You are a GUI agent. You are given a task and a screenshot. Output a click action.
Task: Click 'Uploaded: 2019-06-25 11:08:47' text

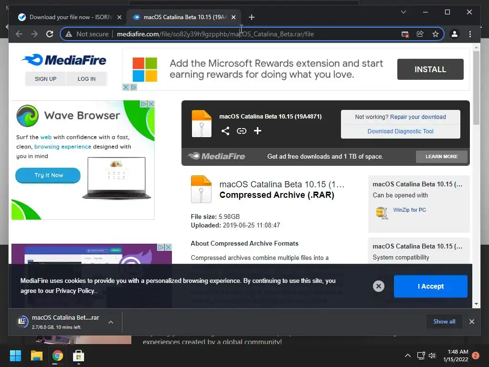pos(235,226)
